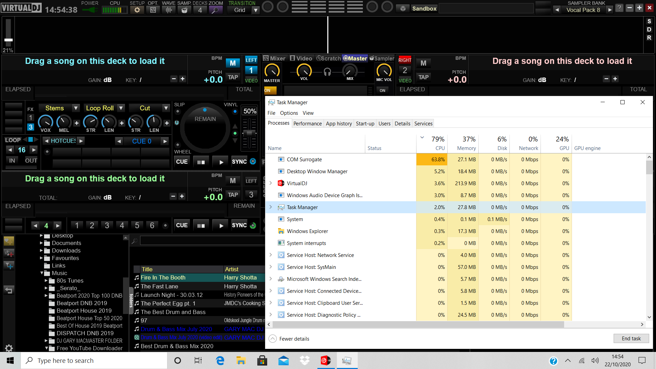Open Cortana circle icon on taskbar
656x369 pixels.
178,360
